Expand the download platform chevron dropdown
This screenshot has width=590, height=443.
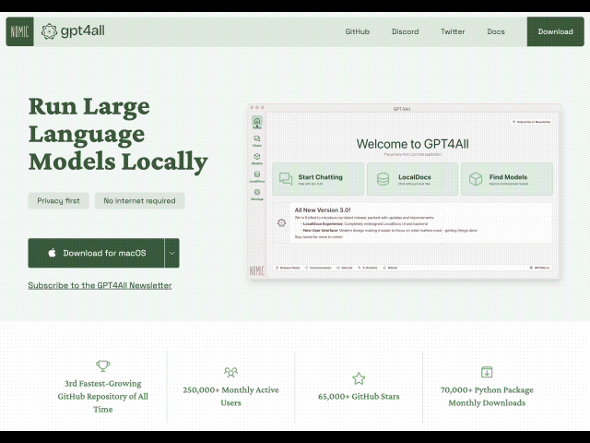[x=172, y=253]
